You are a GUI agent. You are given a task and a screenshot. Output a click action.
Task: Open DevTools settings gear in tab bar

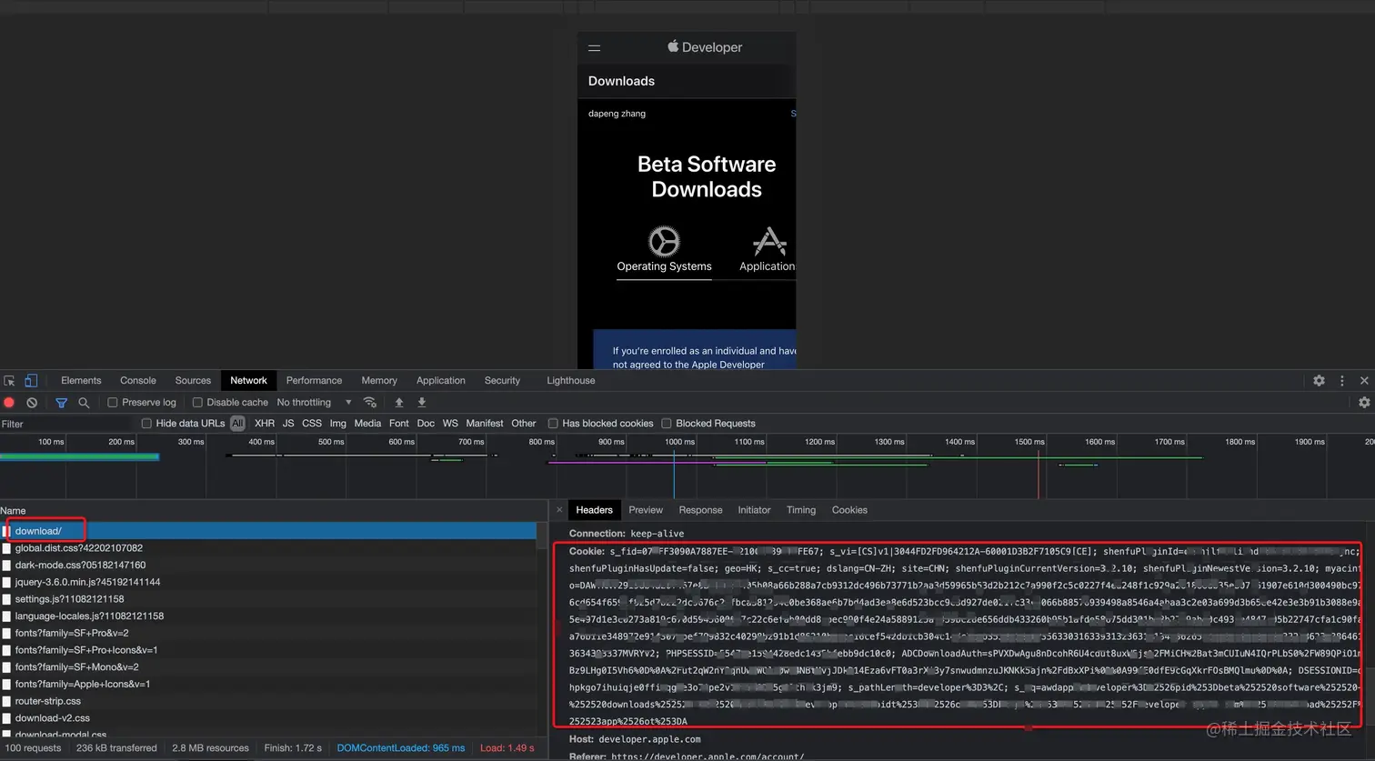[x=1319, y=381]
